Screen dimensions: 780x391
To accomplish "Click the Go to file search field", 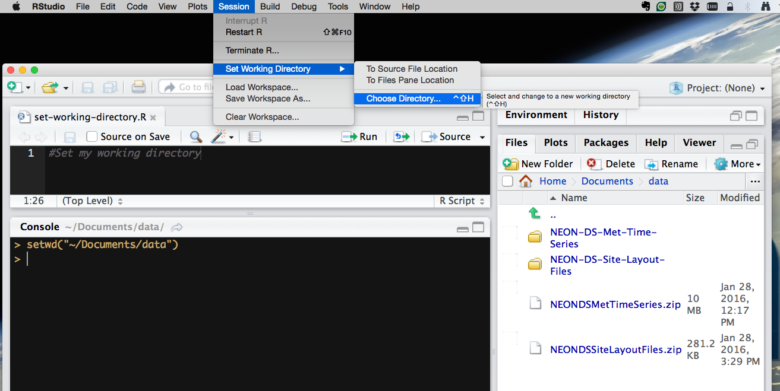I will tap(187, 87).
